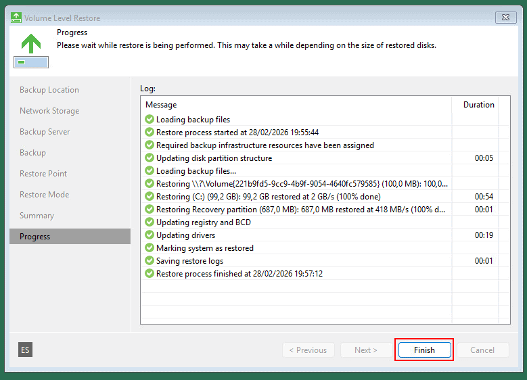This screenshot has height=380, width=527.
Task: Click the ES keyboard language indicator
Action: tap(25, 350)
